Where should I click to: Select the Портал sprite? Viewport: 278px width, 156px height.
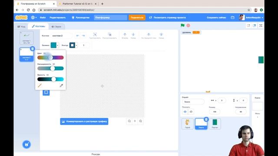[x=215, y=124]
